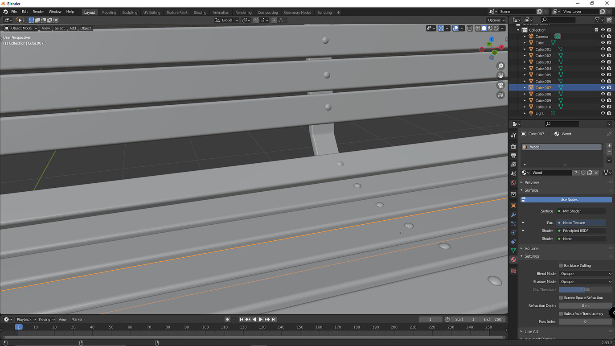The height and width of the screenshot is (346, 615).
Task: Enable Subsurface Translucency checkbox
Action: coord(561,314)
